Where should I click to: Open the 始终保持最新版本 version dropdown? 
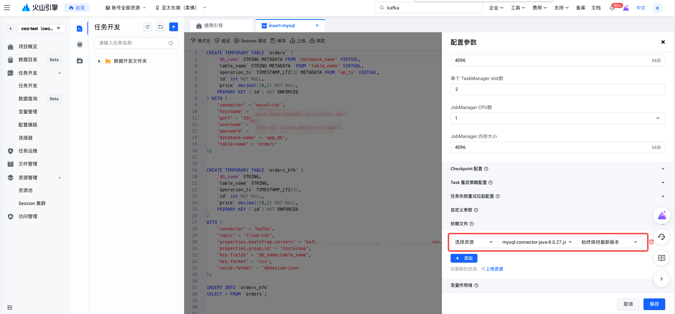click(610, 242)
